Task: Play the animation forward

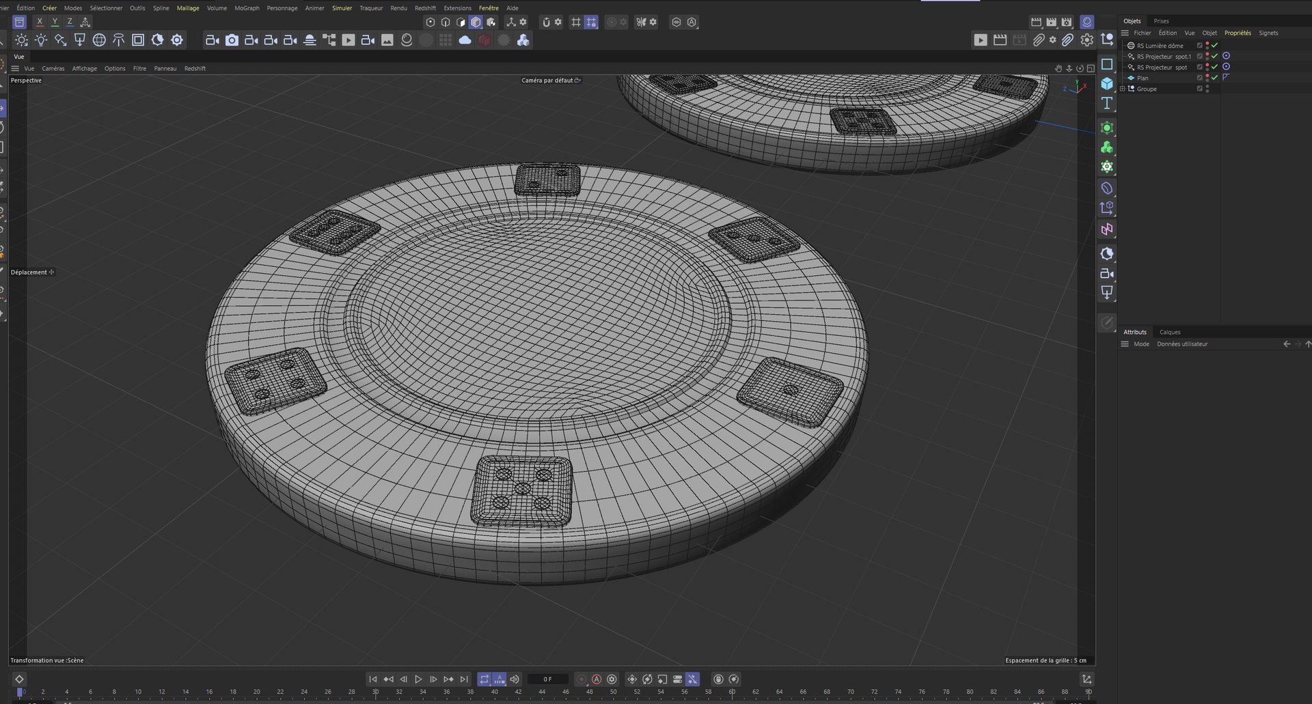Action: pos(418,679)
